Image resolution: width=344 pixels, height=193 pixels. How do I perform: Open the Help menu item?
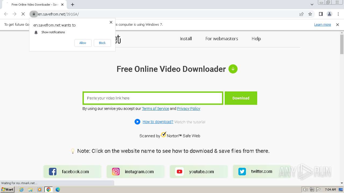click(256, 39)
